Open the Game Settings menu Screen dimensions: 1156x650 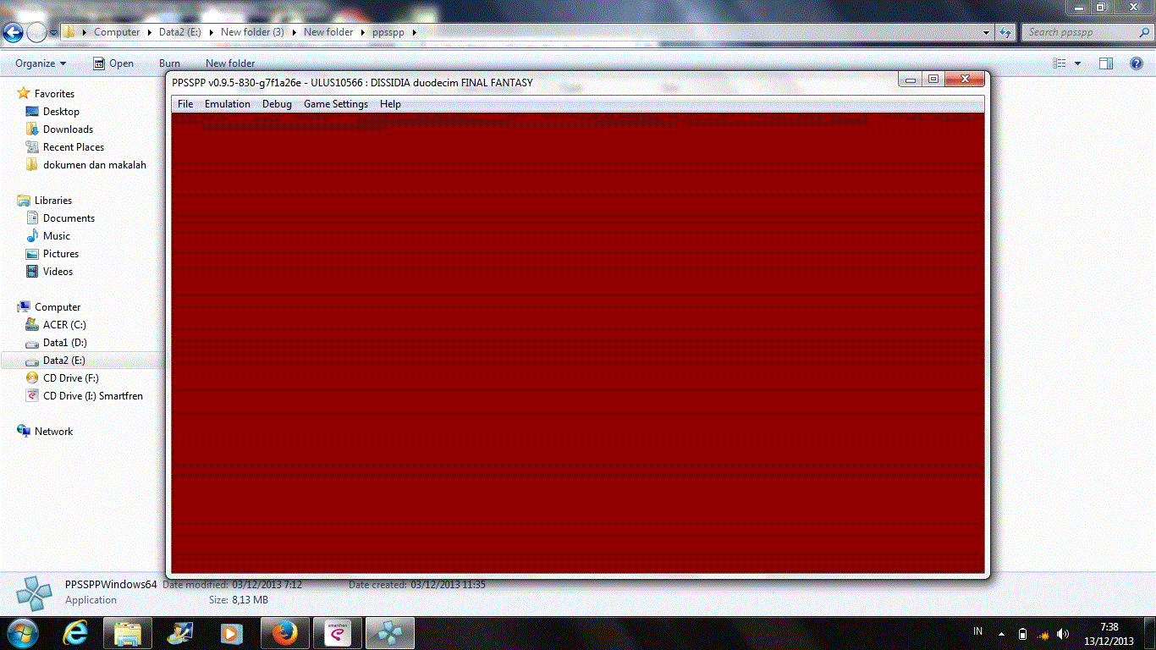[335, 104]
